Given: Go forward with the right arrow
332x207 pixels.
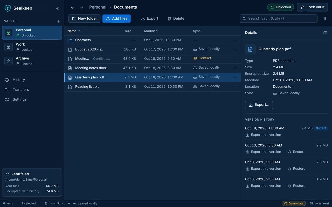Looking at the screenshot, I should [x=81, y=7].
